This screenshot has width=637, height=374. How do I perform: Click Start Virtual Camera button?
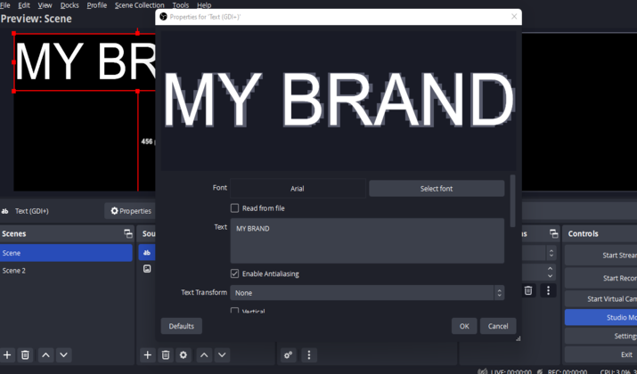[x=600, y=299]
